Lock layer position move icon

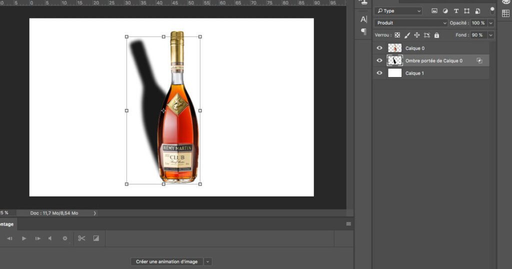(417, 35)
